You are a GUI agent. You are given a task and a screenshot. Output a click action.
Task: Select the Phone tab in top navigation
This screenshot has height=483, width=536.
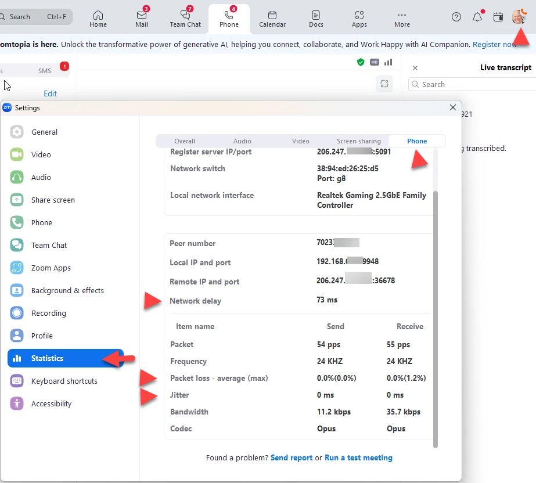(x=229, y=19)
